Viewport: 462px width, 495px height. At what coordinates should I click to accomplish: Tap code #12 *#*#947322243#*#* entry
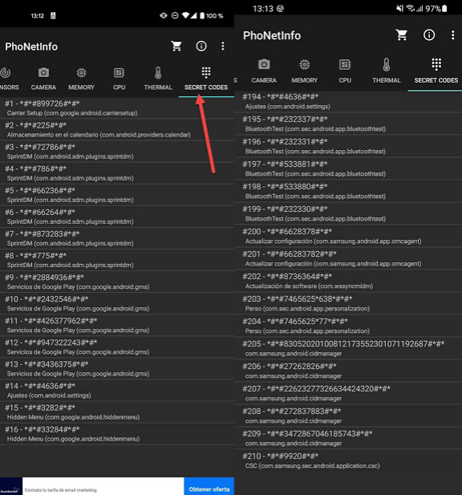pos(117,347)
